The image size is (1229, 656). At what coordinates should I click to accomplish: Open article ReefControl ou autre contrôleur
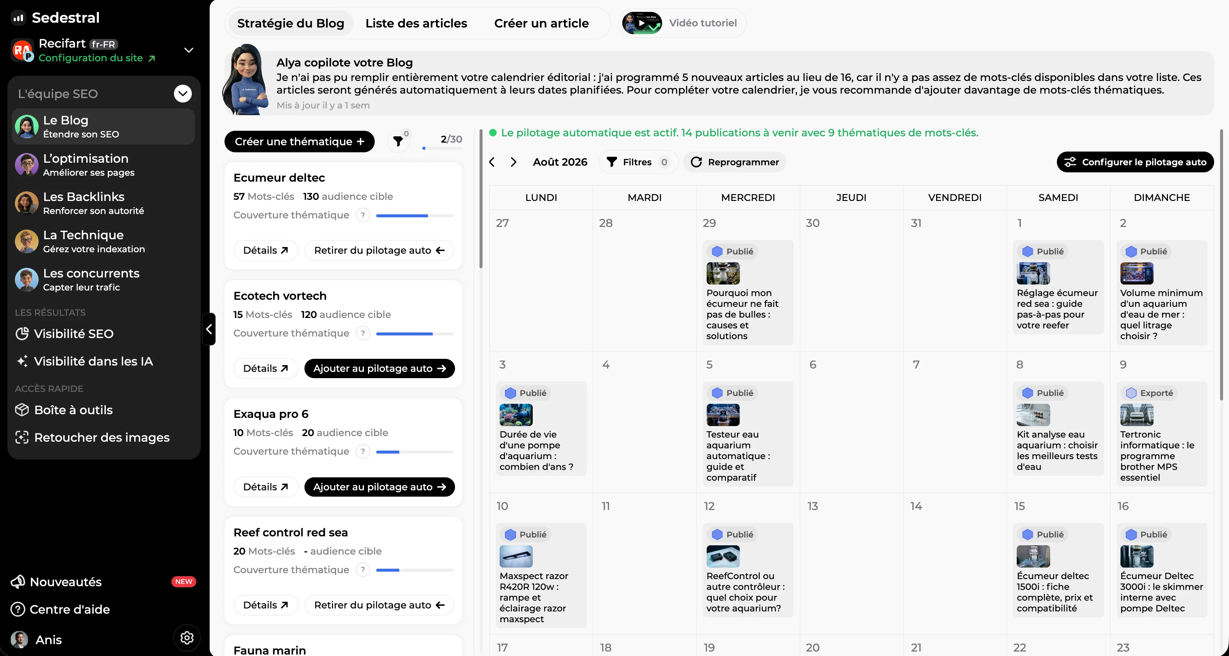(x=747, y=570)
